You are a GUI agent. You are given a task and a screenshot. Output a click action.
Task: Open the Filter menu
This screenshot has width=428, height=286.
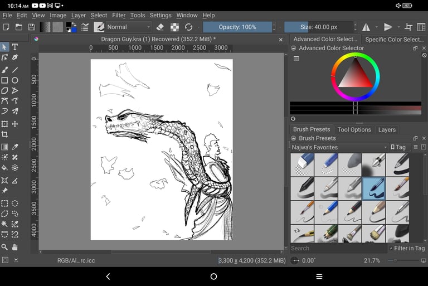click(119, 16)
